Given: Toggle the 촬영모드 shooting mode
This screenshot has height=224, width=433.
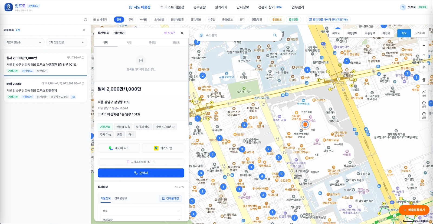Looking at the screenshot, I should tap(277, 19).
